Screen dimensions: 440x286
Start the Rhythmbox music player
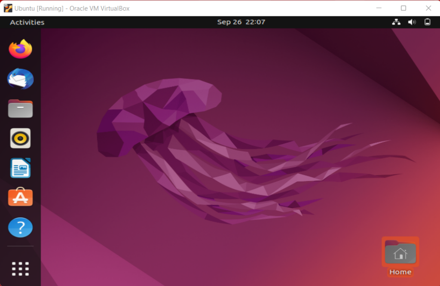(x=20, y=138)
